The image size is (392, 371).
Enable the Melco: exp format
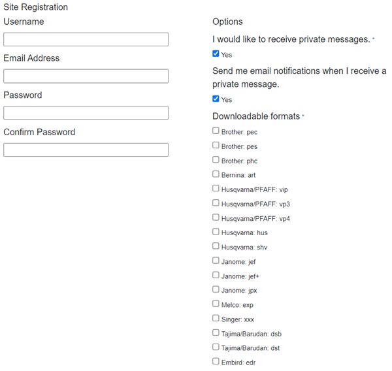tap(216, 304)
